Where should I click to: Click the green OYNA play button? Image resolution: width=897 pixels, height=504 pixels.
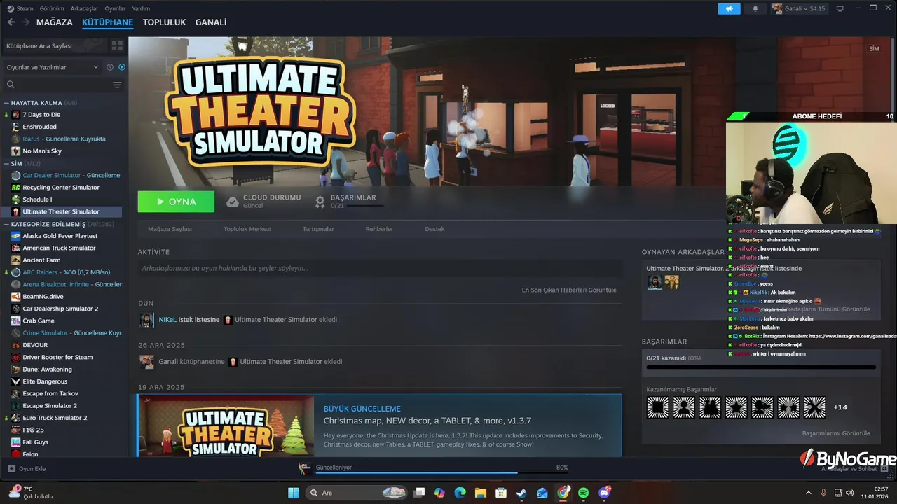[176, 202]
